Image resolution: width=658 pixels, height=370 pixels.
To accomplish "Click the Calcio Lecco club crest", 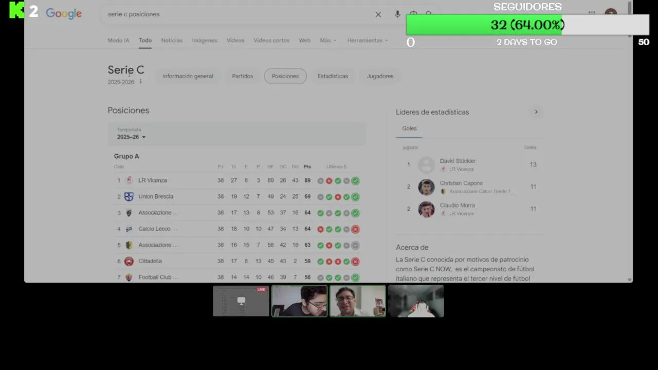I will click(x=129, y=229).
